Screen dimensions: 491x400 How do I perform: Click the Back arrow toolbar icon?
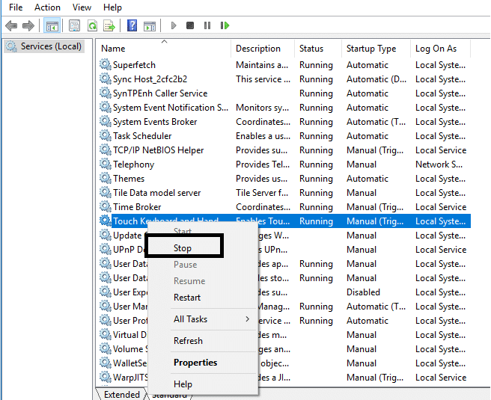tap(11, 25)
